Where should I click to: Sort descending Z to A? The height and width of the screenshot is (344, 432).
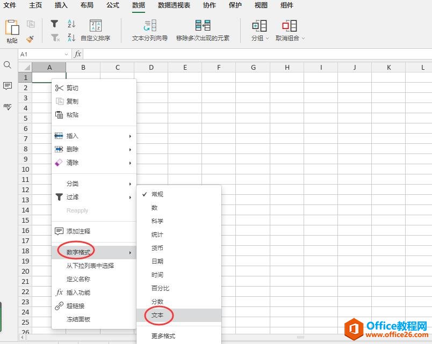click(x=71, y=38)
